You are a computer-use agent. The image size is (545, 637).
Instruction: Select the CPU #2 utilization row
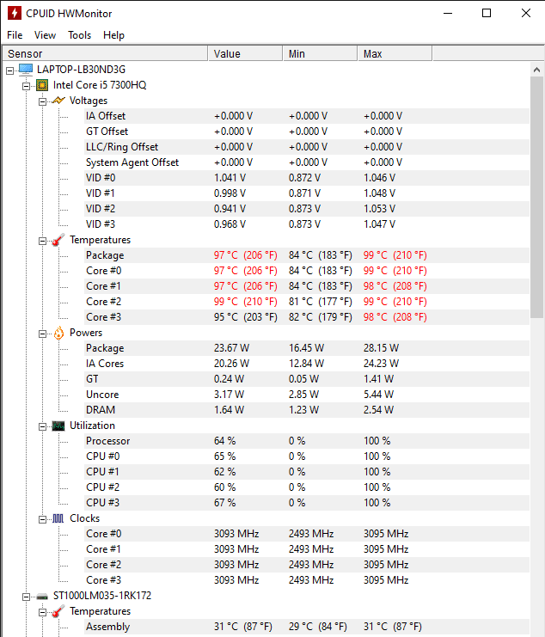pos(307,487)
